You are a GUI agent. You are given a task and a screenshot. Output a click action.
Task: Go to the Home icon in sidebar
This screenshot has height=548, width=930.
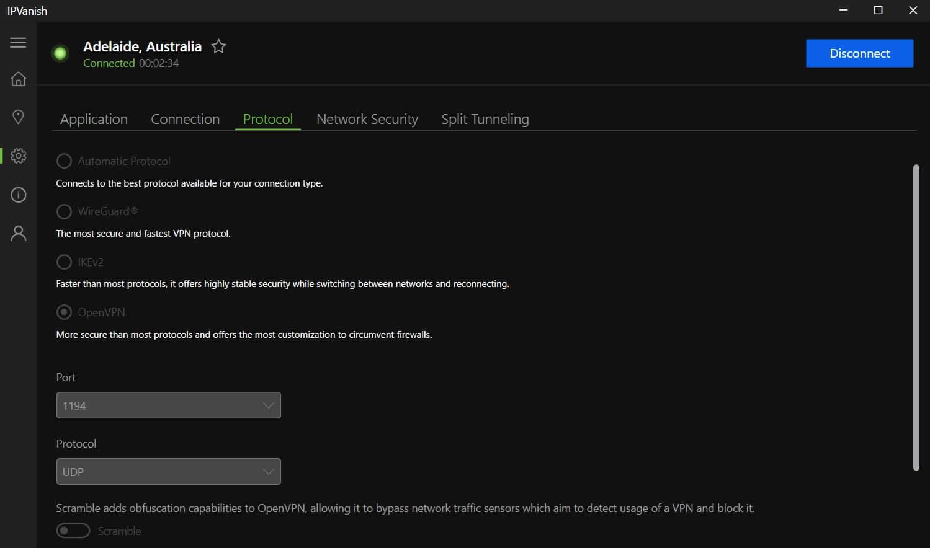click(x=18, y=79)
